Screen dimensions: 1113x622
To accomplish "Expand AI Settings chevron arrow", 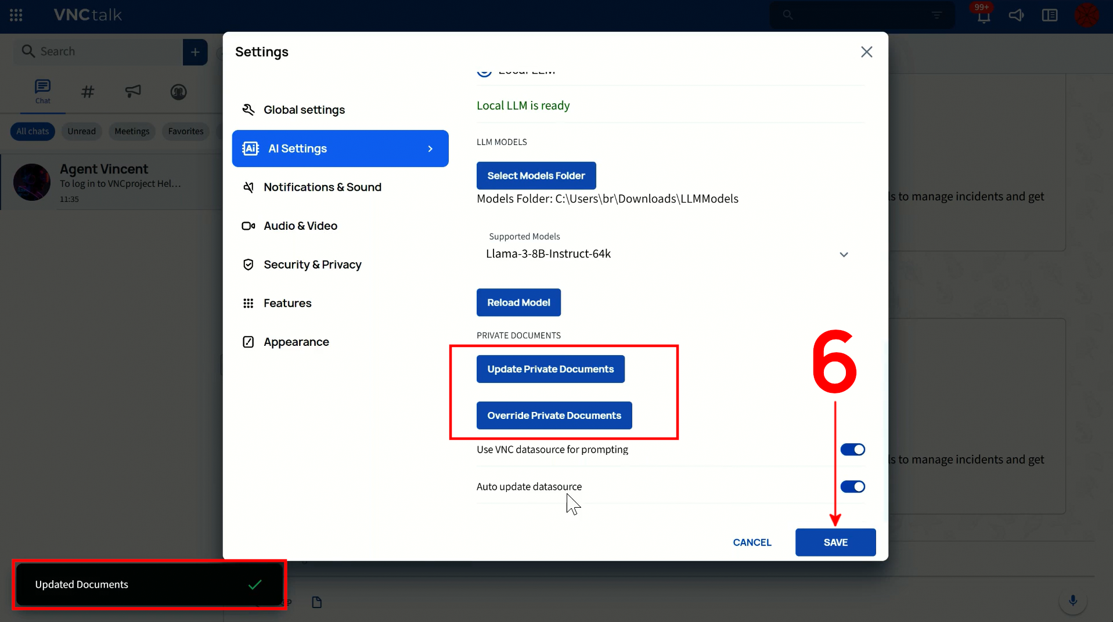I will point(430,149).
